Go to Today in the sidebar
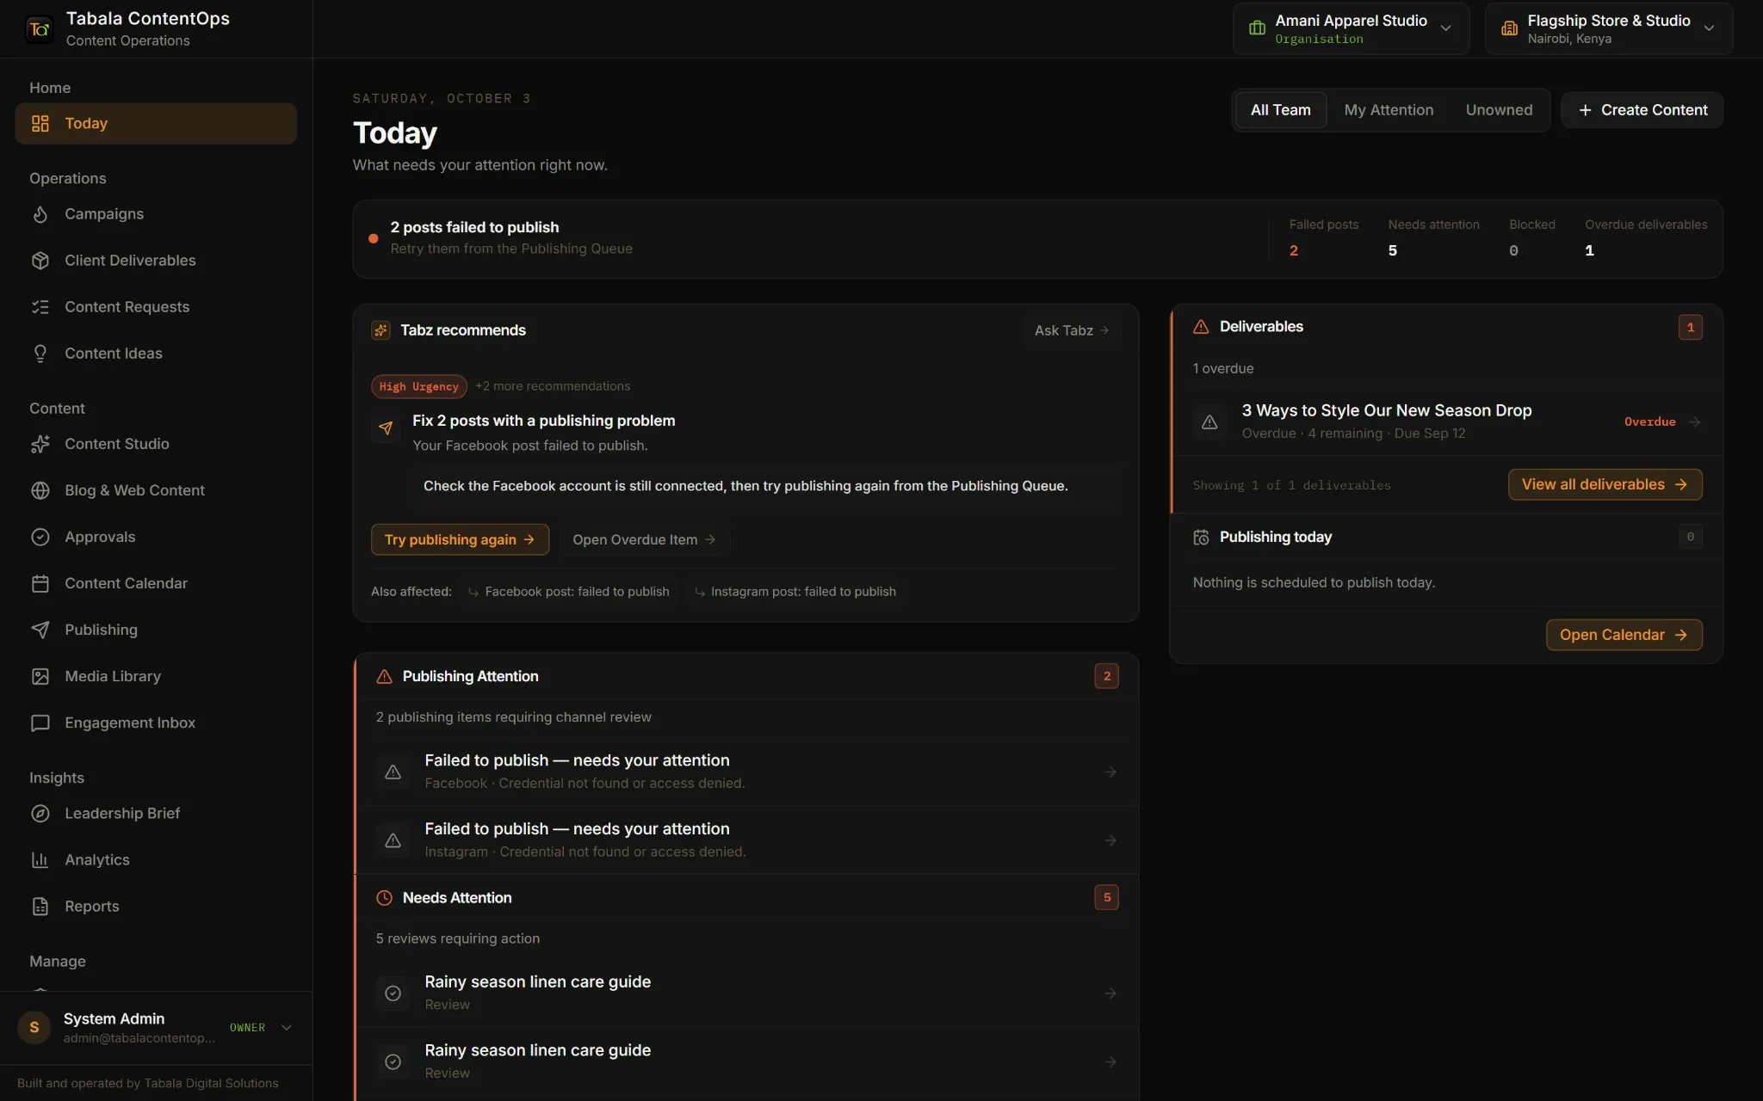Screen dimensions: 1763x1101 156,123
